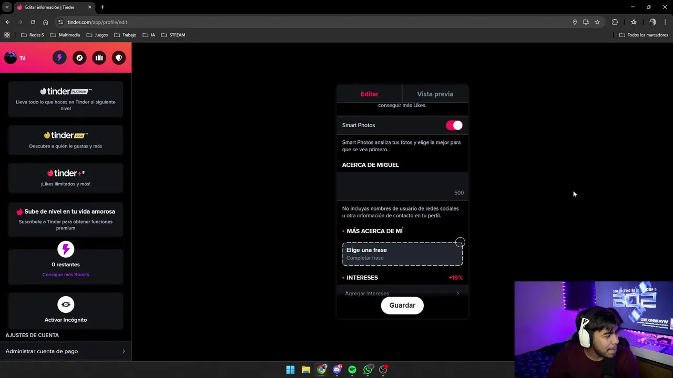673x378 pixels.
Task: Open the Safety shield icon
Action: click(x=119, y=58)
